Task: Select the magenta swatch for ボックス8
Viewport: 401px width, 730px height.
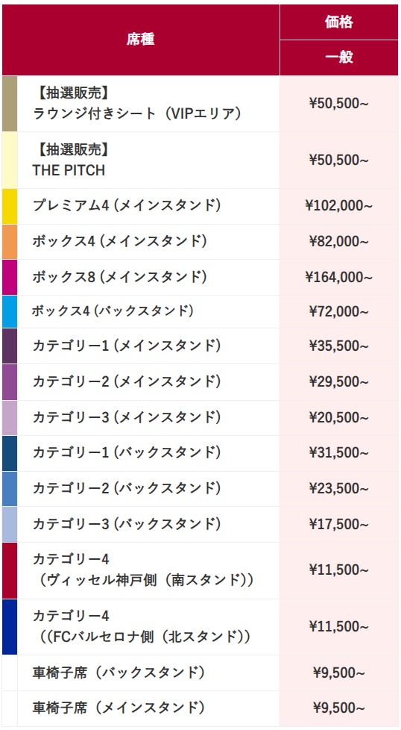Action: pyautogui.click(x=10, y=278)
